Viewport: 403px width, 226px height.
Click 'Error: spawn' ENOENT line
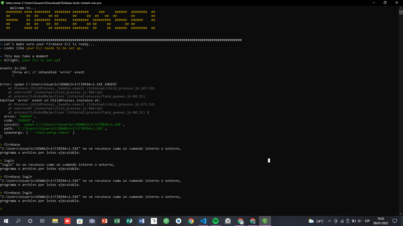[x=58, y=84]
